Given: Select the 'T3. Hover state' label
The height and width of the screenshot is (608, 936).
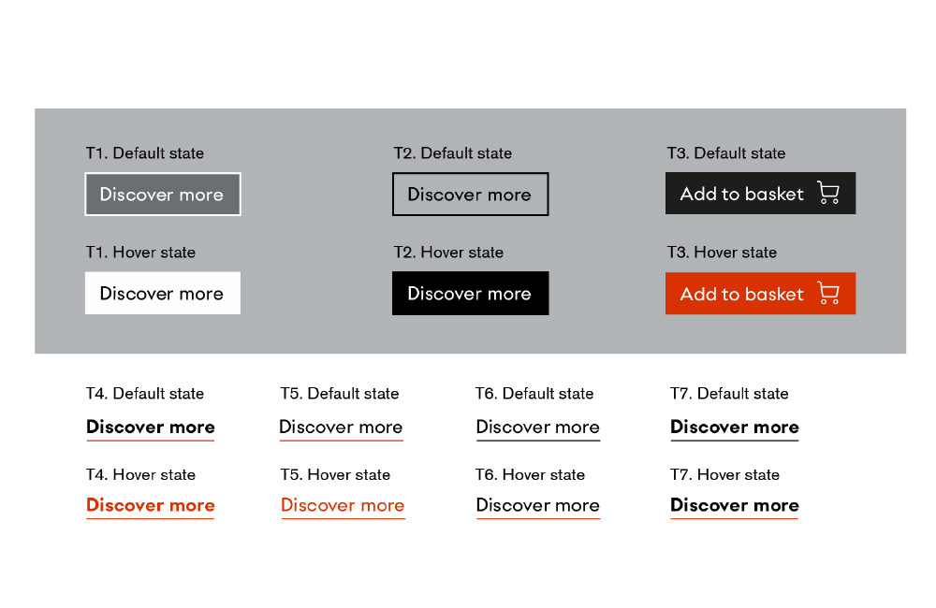Looking at the screenshot, I should tap(723, 253).
